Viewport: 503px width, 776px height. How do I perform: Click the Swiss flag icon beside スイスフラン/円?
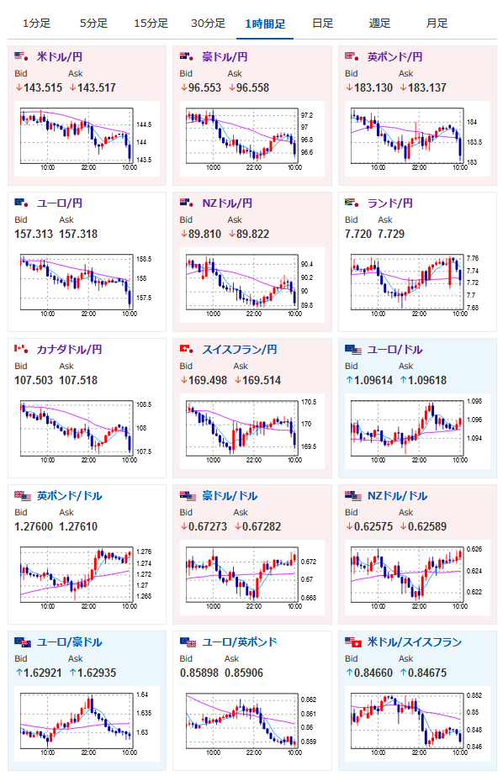pyautogui.click(x=187, y=349)
